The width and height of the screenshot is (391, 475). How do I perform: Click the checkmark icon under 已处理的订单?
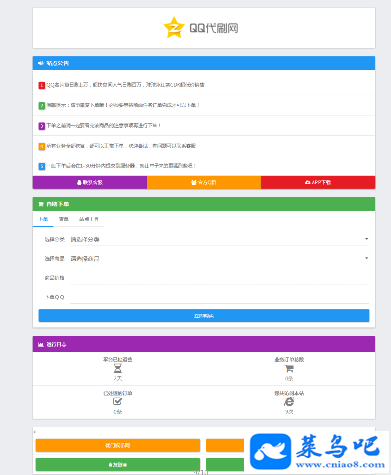[x=118, y=401]
